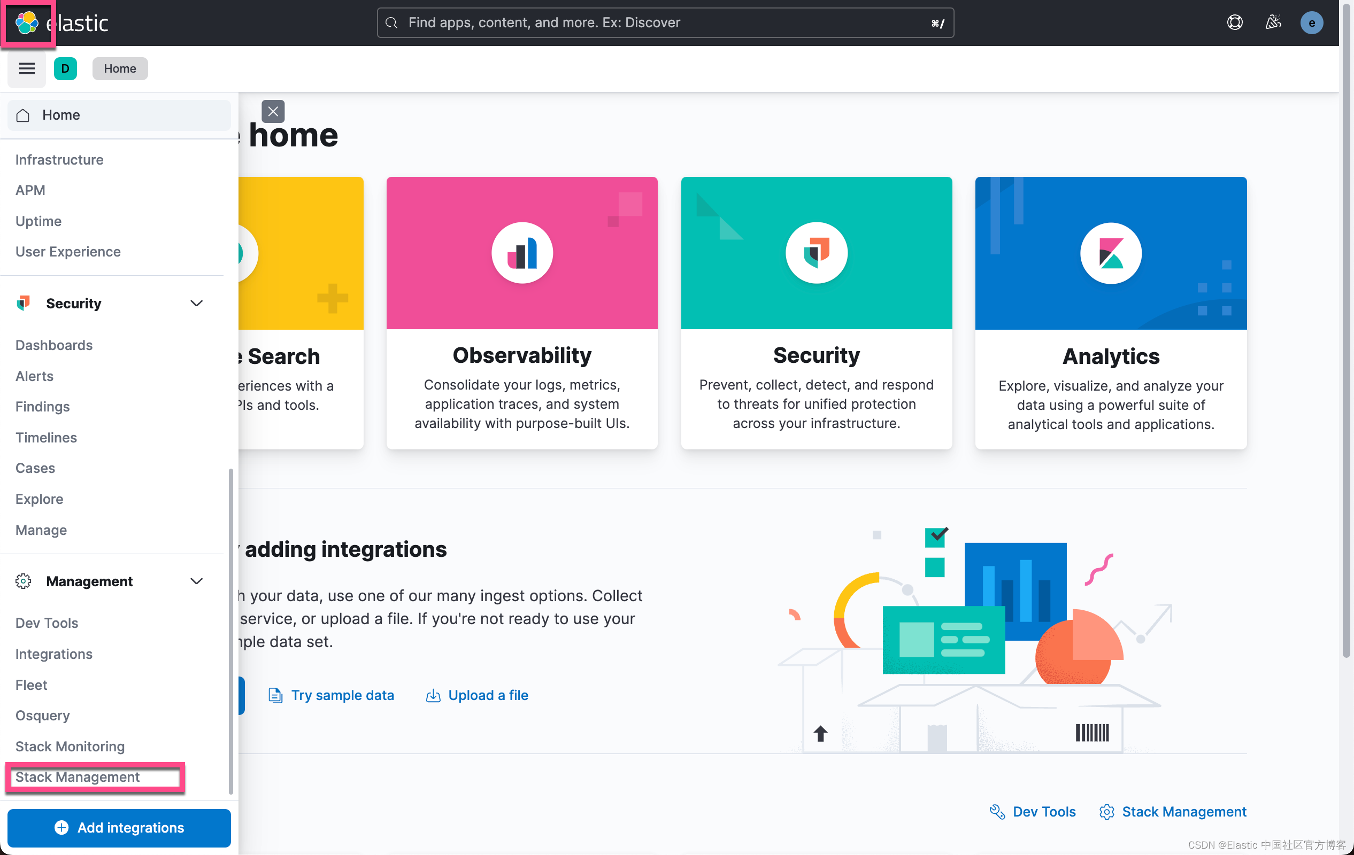Open the help menu lifebuoy icon
Image resolution: width=1354 pixels, height=855 pixels.
tap(1234, 22)
